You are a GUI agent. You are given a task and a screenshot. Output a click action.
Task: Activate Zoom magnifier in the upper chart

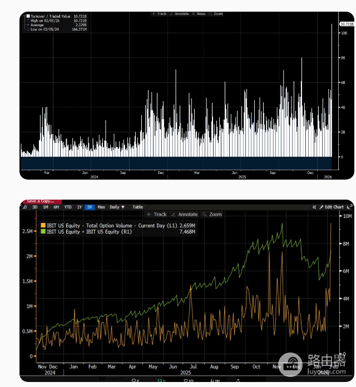coord(216,14)
